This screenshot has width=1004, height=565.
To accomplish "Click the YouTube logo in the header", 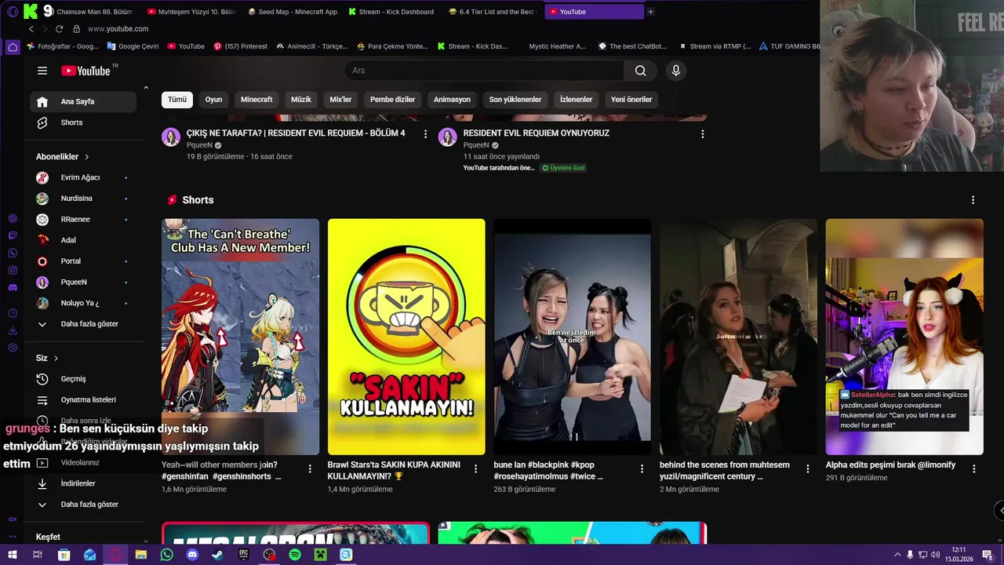I will 85,71.
